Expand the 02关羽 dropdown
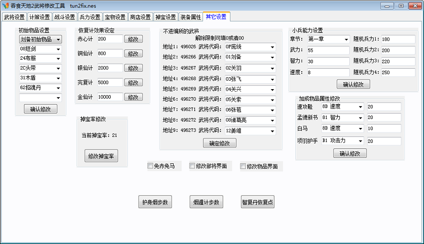424x244 pixels. pyautogui.click(x=250, y=68)
